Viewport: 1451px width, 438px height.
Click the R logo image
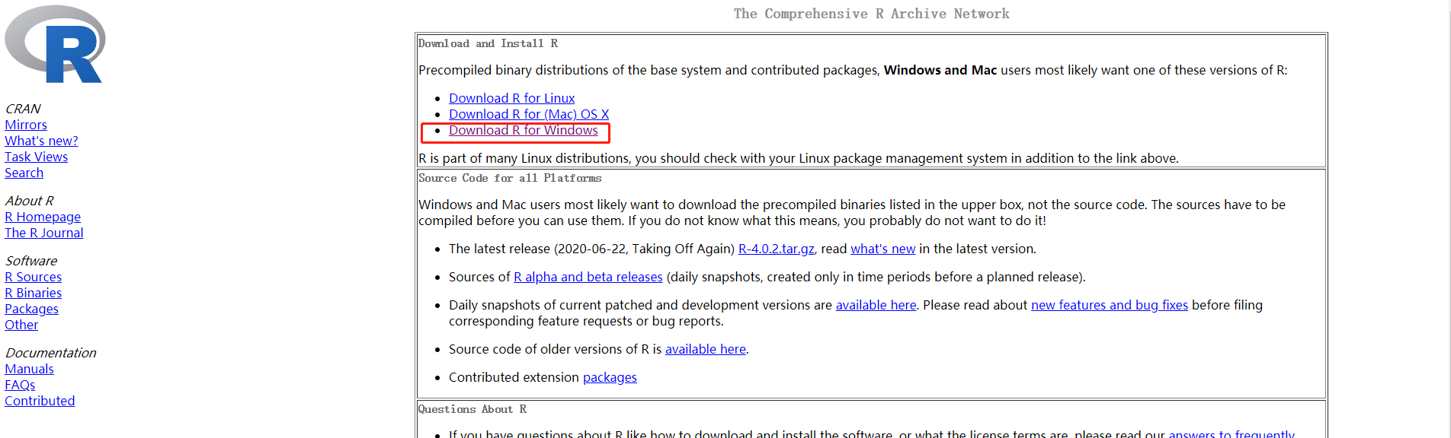tap(55, 44)
